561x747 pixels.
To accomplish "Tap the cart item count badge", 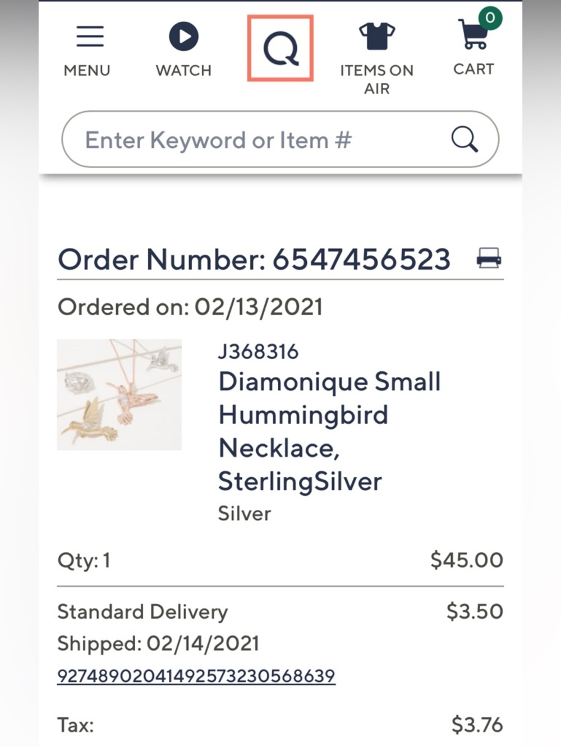I will (490, 18).
